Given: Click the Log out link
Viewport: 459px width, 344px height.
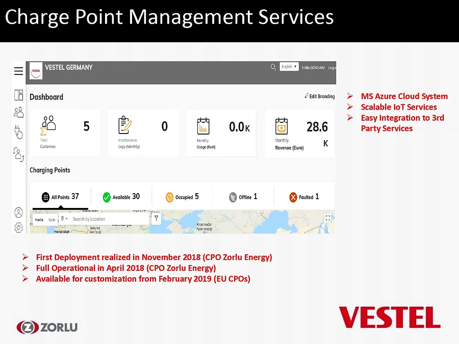Looking at the screenshot, I should 332,68.
